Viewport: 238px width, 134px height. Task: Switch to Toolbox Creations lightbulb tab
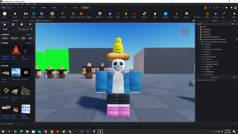tap(30, 24)
